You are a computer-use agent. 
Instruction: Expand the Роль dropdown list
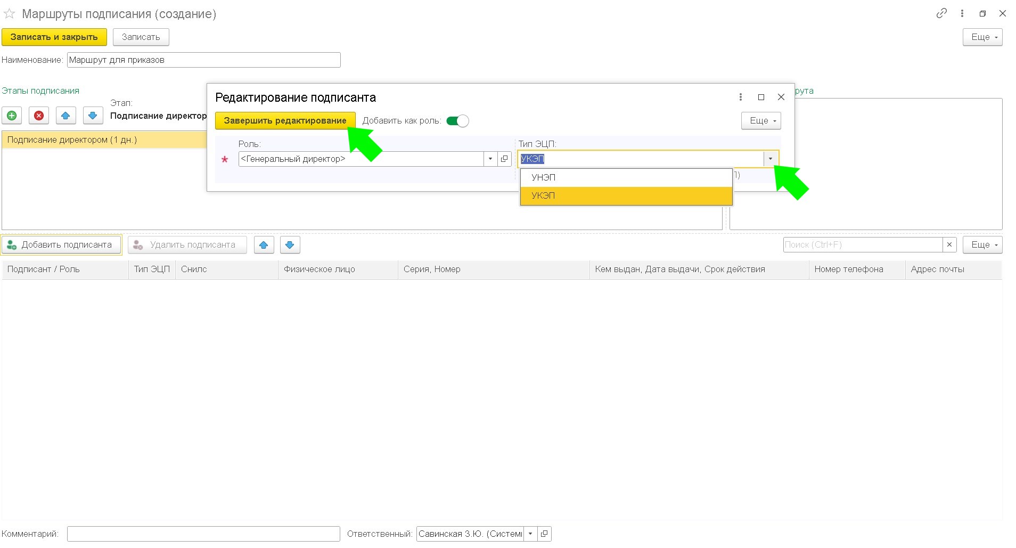click(x=490, y=159)
